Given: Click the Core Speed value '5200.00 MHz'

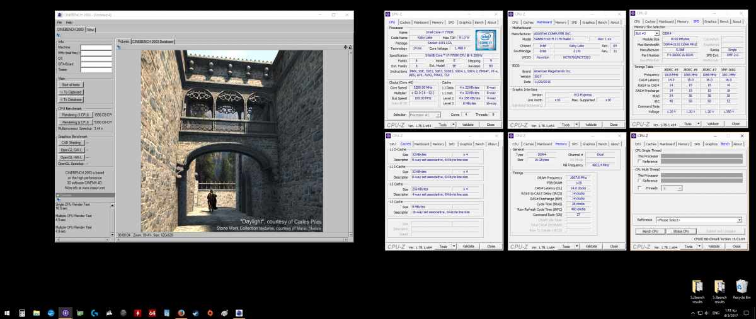Looking at the screenshot, I should point(421,87).
